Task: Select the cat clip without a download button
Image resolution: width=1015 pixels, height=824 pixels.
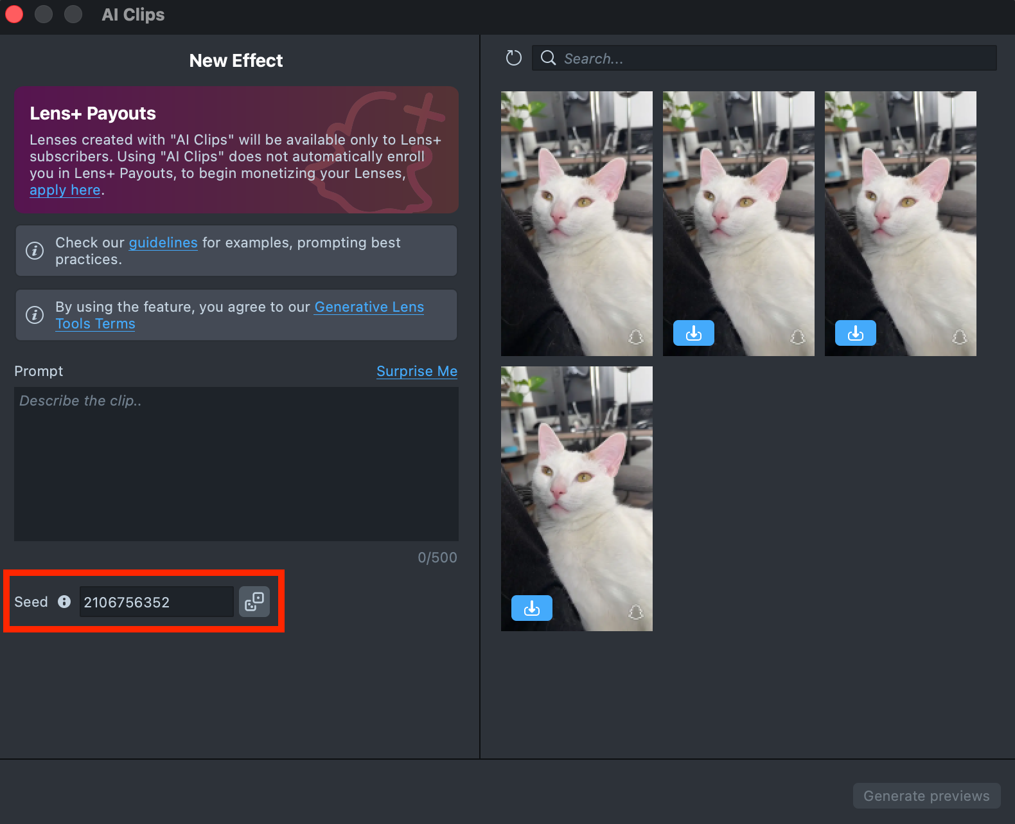Action: [577, 224]
